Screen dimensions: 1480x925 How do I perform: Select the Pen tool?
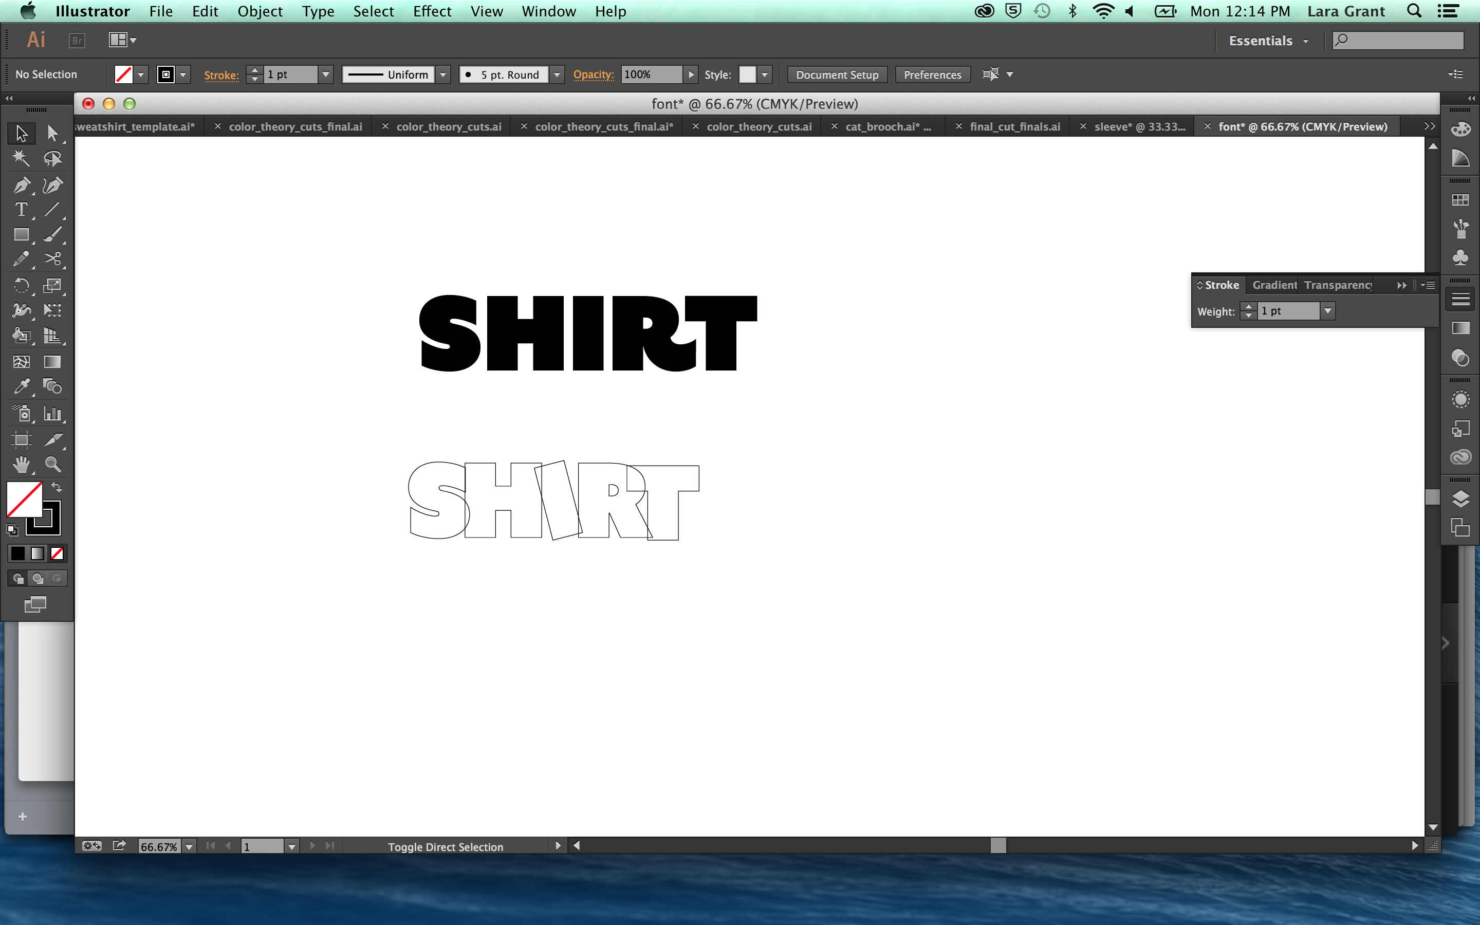pyautogui.click(x=22, y=185)
